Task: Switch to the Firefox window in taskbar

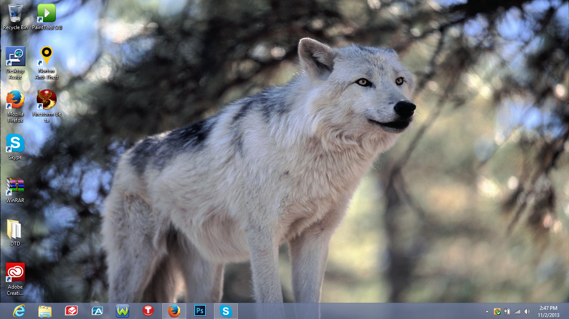Action: pyautogui.click(x=174, y=311)
